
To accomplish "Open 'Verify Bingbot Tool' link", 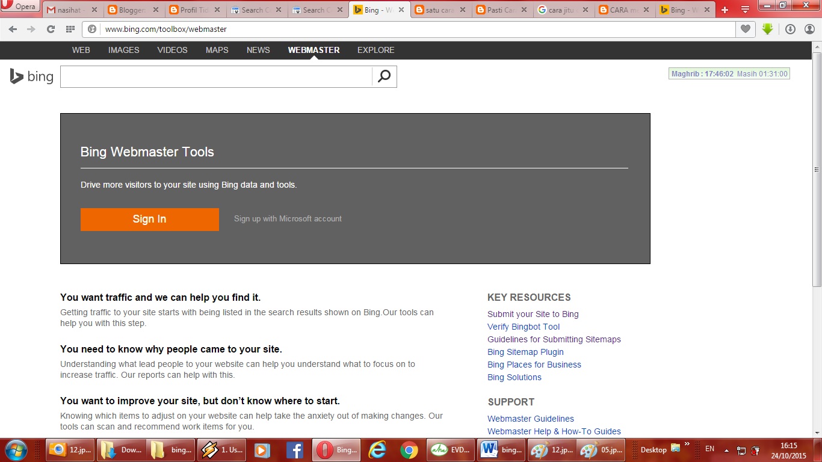I will (524, 327).
